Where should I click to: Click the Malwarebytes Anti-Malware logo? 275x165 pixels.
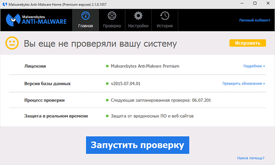[36, 20]
